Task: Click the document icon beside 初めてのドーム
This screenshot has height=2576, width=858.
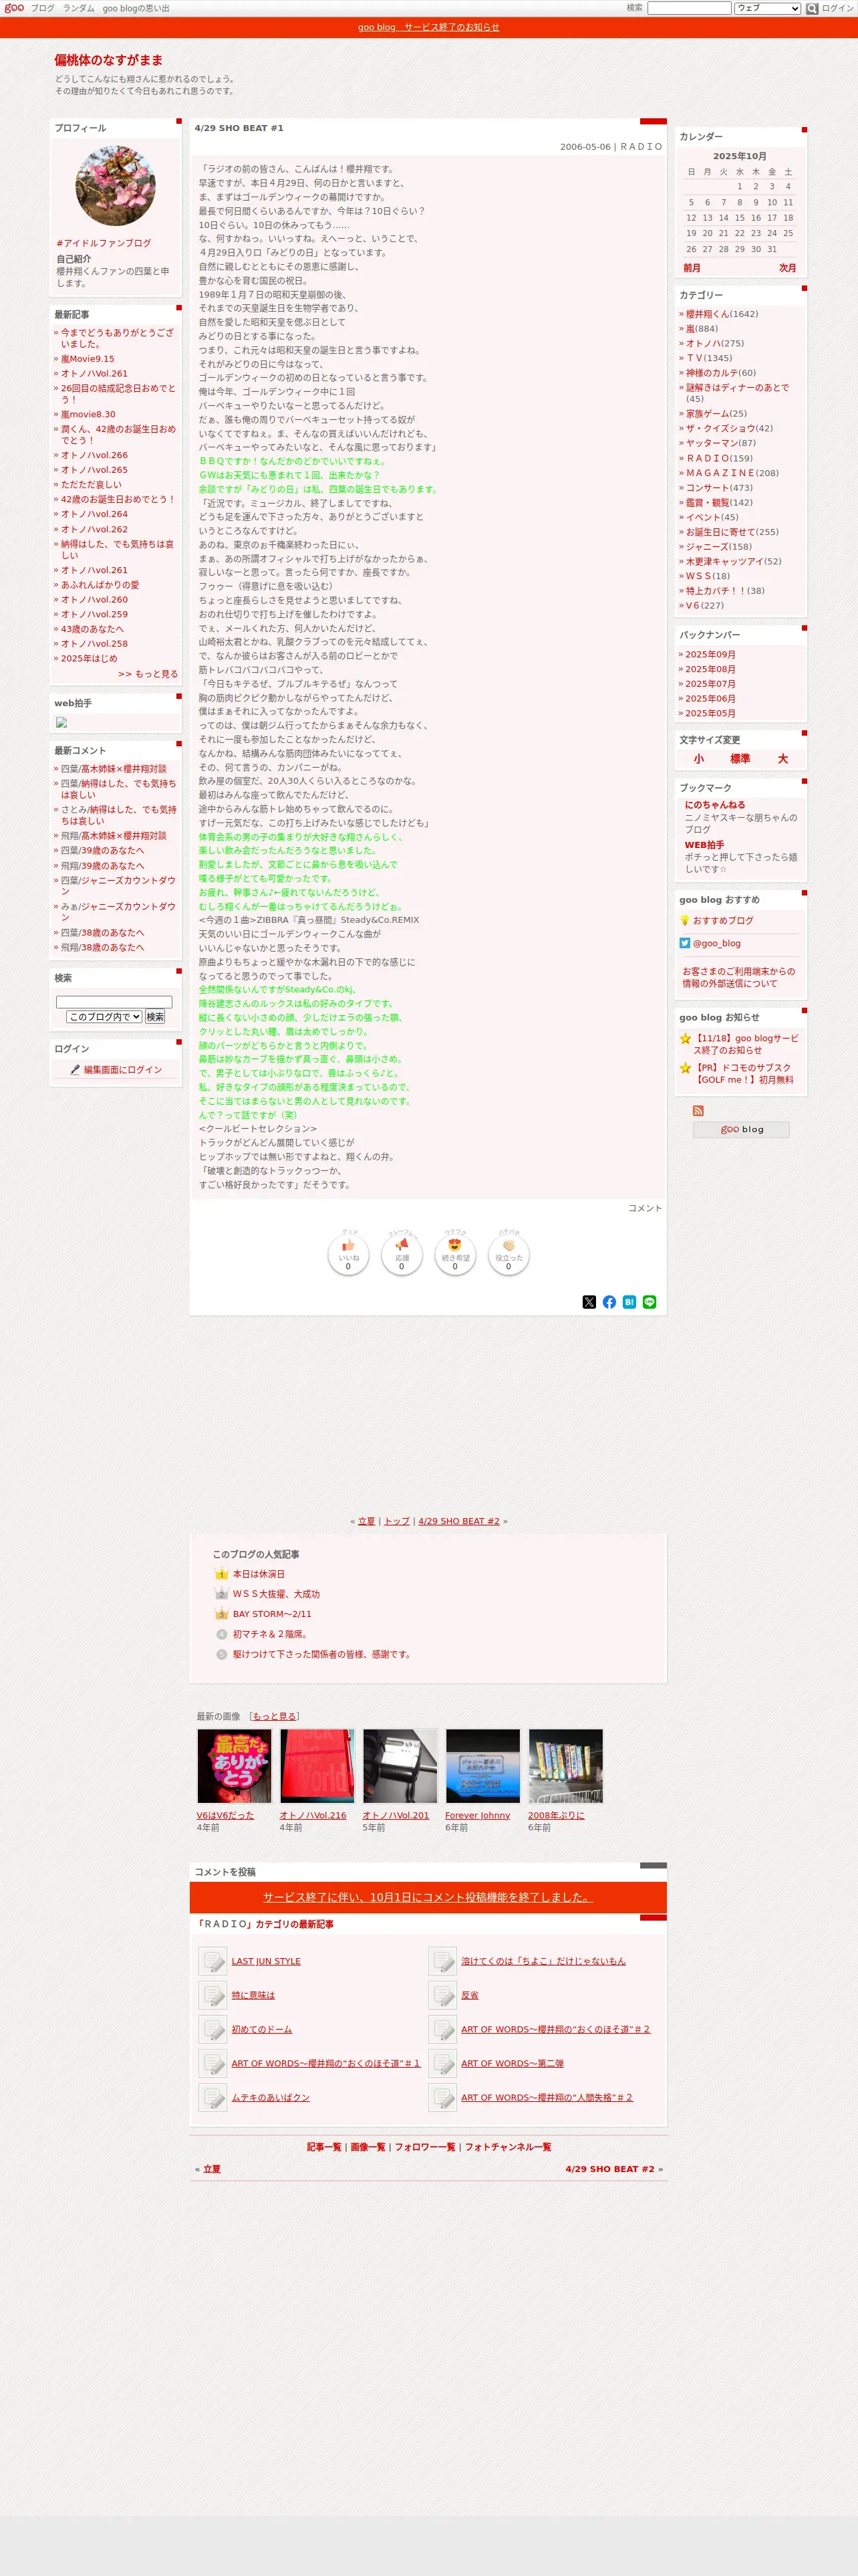Action: tap(212, 2029)
